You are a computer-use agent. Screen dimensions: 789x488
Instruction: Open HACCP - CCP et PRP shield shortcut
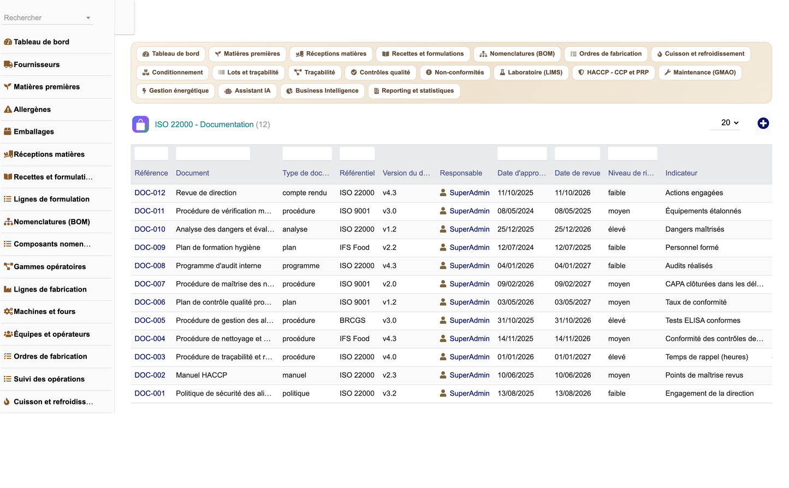(613, 73)
